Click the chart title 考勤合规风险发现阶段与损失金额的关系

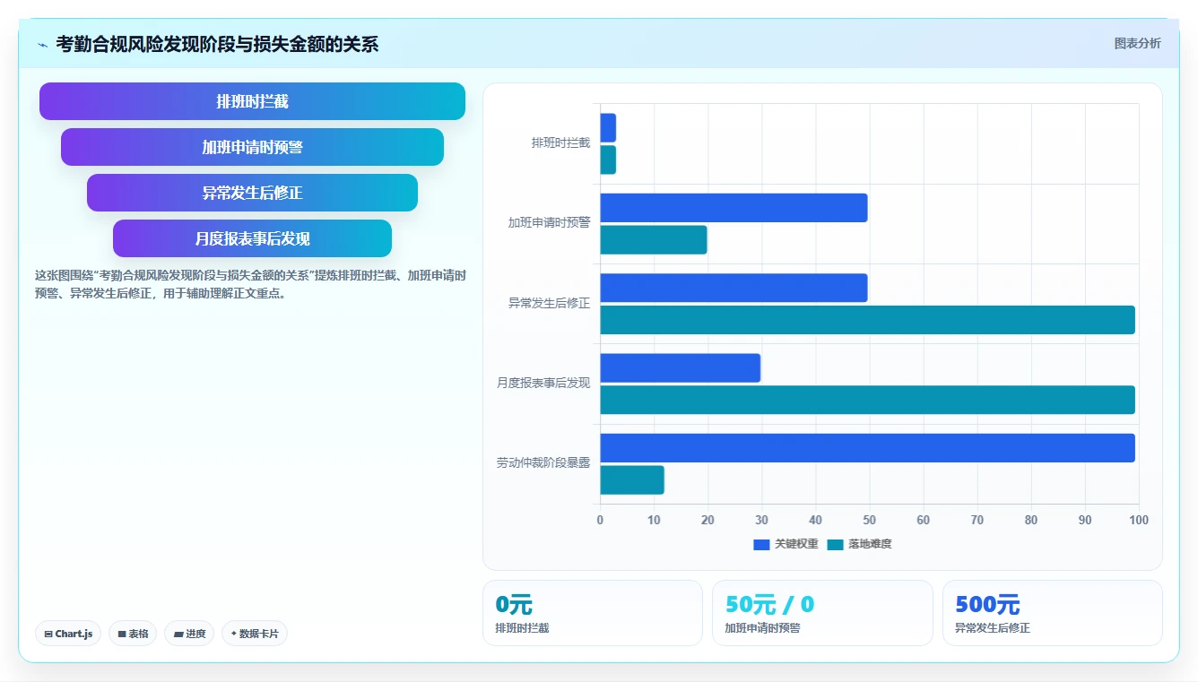[x=217, y=44]
